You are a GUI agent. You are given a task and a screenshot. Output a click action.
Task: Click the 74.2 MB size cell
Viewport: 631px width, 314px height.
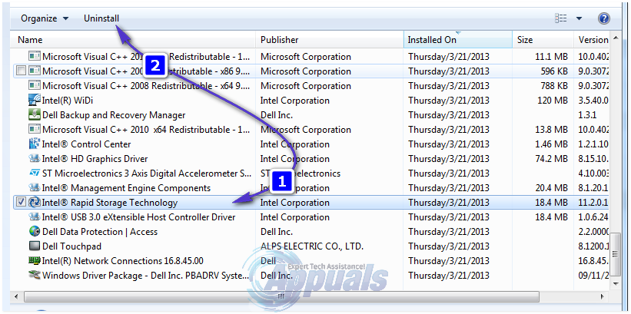pos(552,159)
